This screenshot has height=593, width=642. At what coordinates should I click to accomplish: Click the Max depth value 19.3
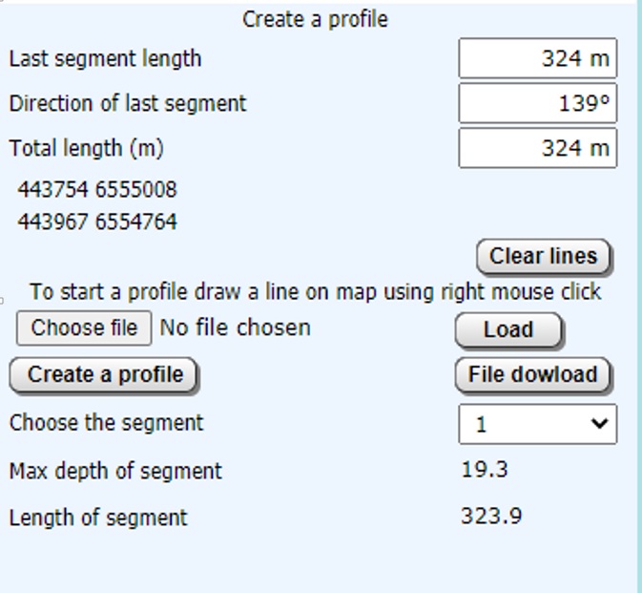[x=485, y=470]
